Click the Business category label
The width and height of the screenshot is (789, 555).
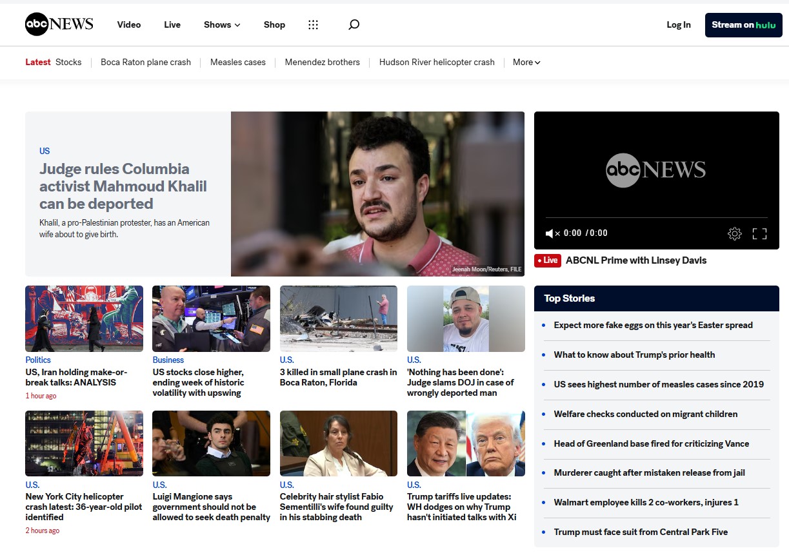coord(168,360)
